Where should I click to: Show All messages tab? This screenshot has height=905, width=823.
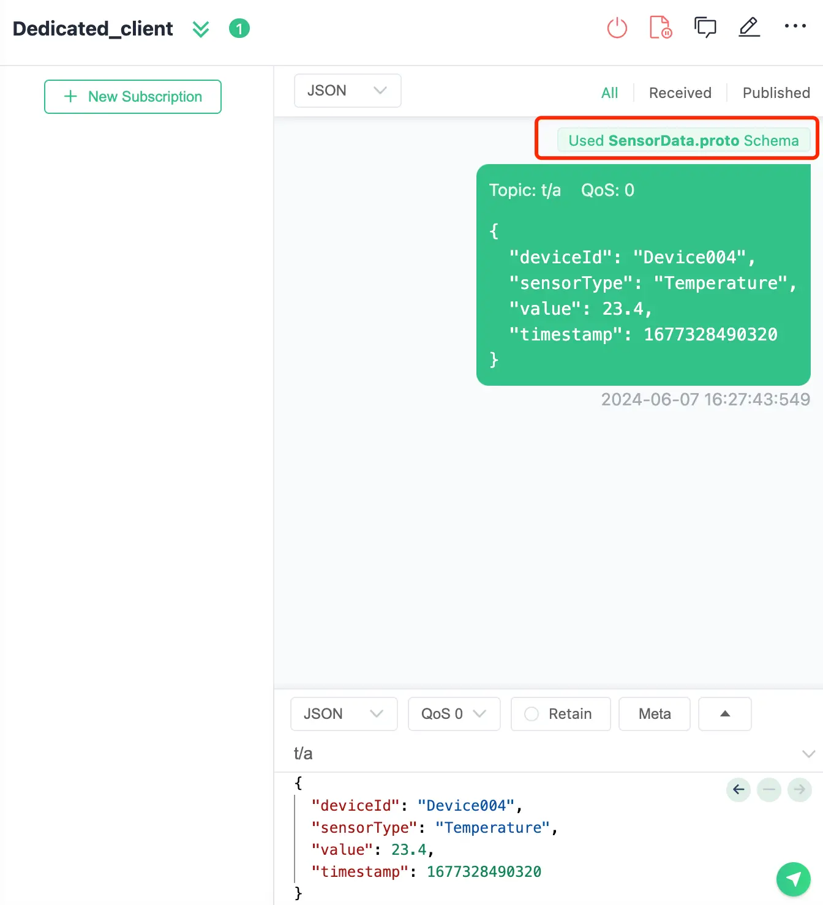(609, 93)
